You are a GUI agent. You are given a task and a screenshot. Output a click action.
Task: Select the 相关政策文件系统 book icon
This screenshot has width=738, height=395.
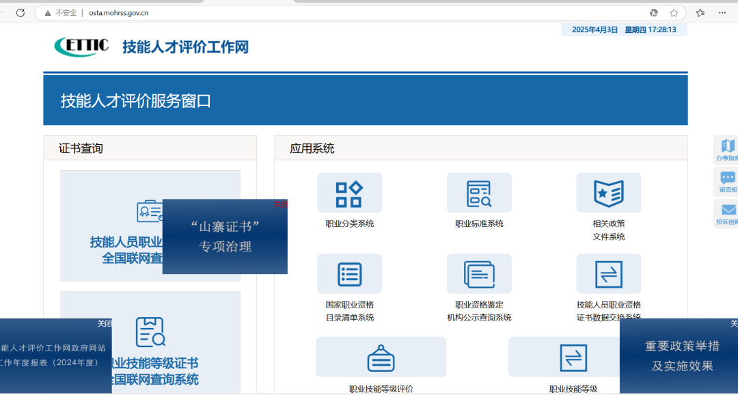tap(608, 193)
